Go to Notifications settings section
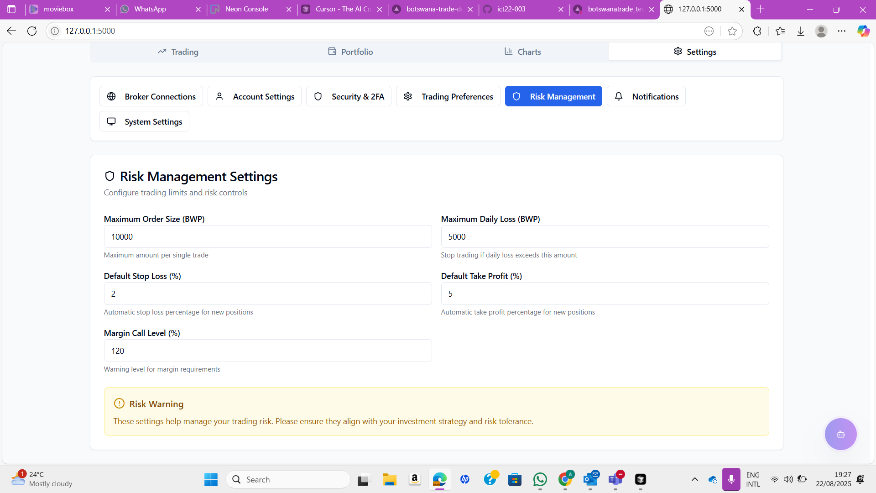The height and width of the screenshot is (493, 876). [x=646, y=96]
